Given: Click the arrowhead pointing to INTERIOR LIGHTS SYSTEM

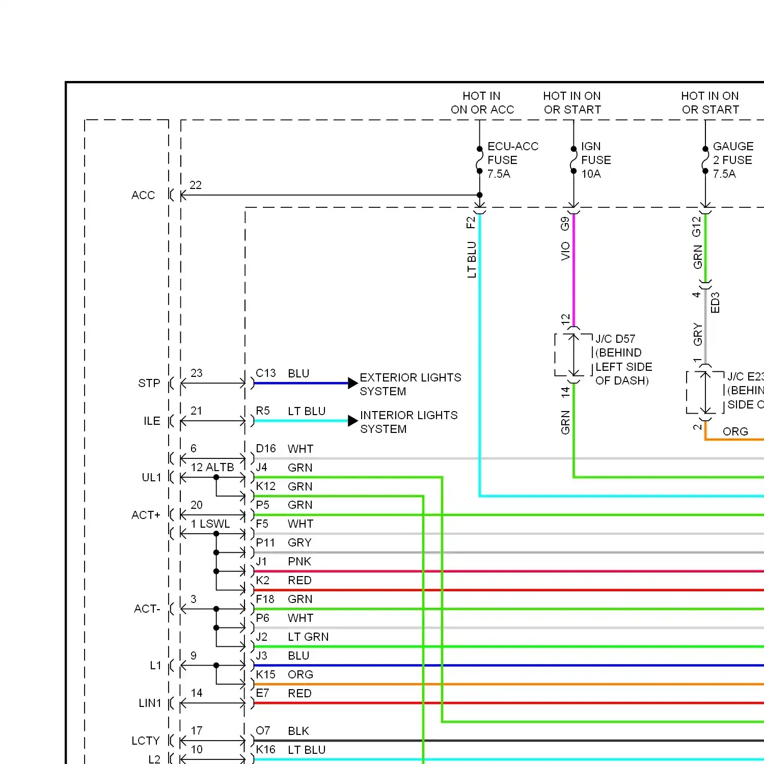Looking at the screenshot, I should coord(353,421).
